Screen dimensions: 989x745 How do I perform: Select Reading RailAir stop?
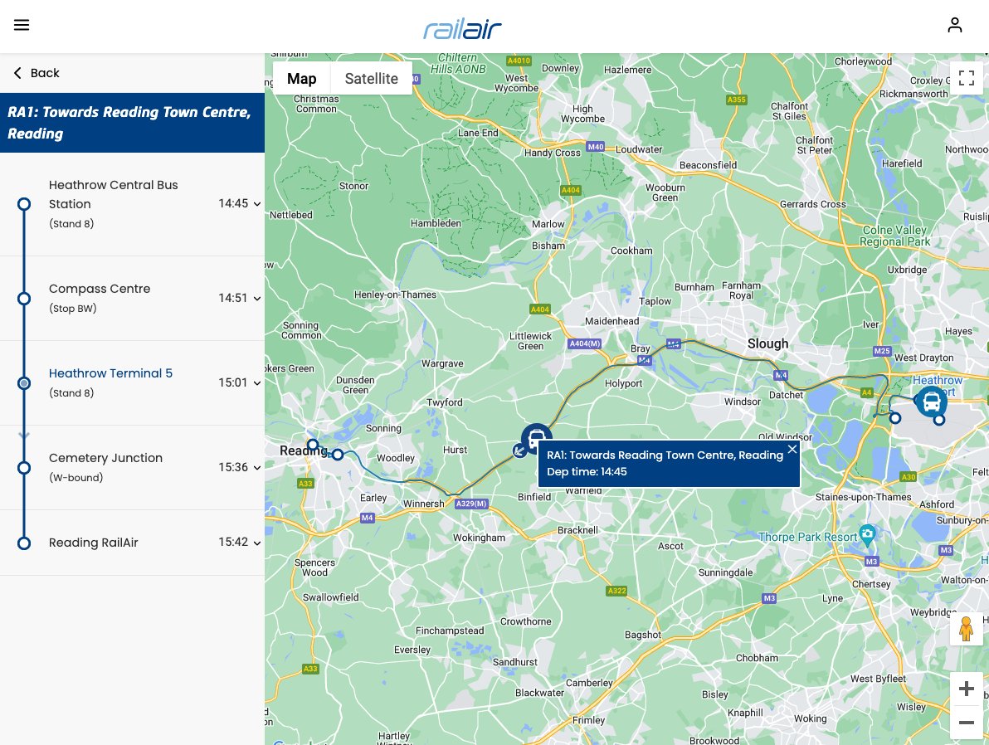pyautogui.click(x=94, y=543)
